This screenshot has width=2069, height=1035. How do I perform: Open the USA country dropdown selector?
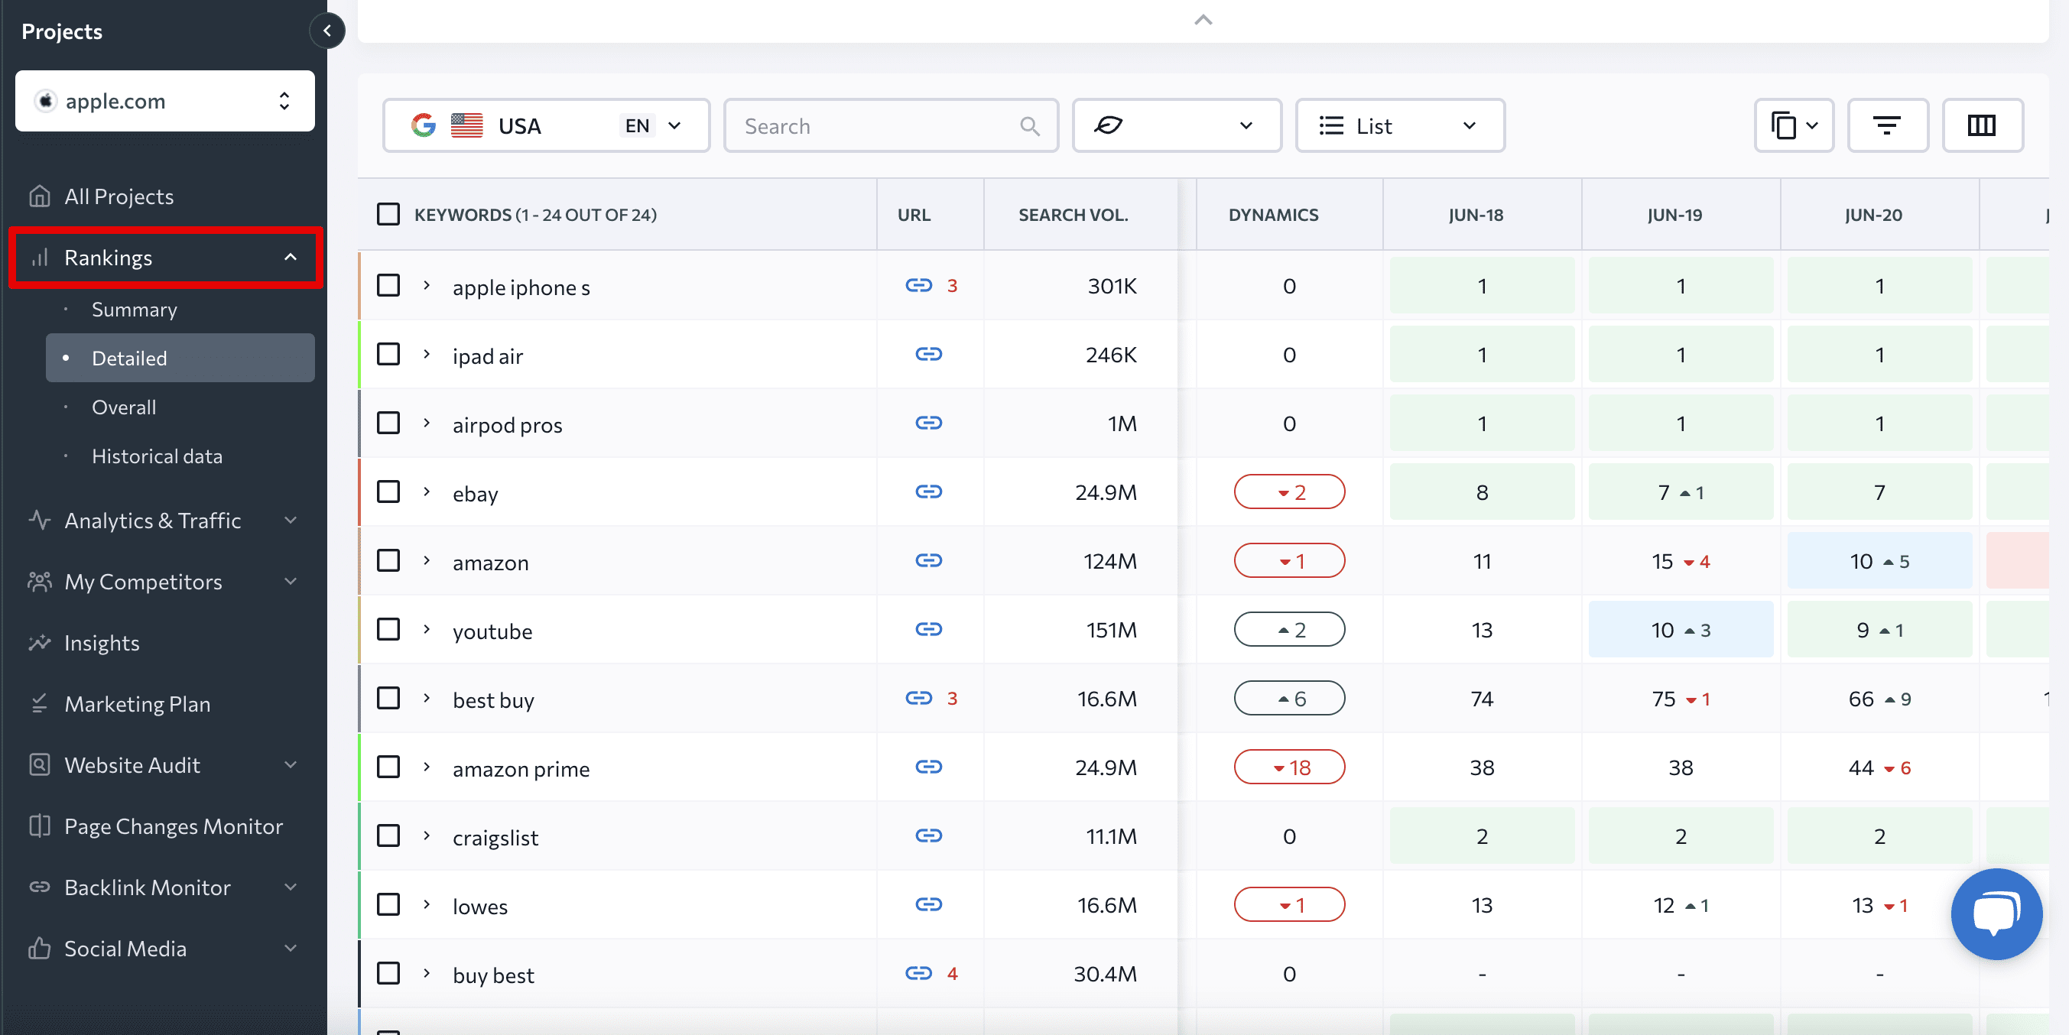click(x=545, y=124)
